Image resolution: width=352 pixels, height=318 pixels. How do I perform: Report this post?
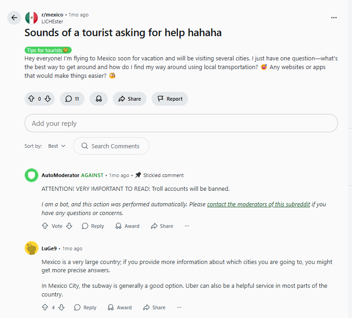pos(170,99)
